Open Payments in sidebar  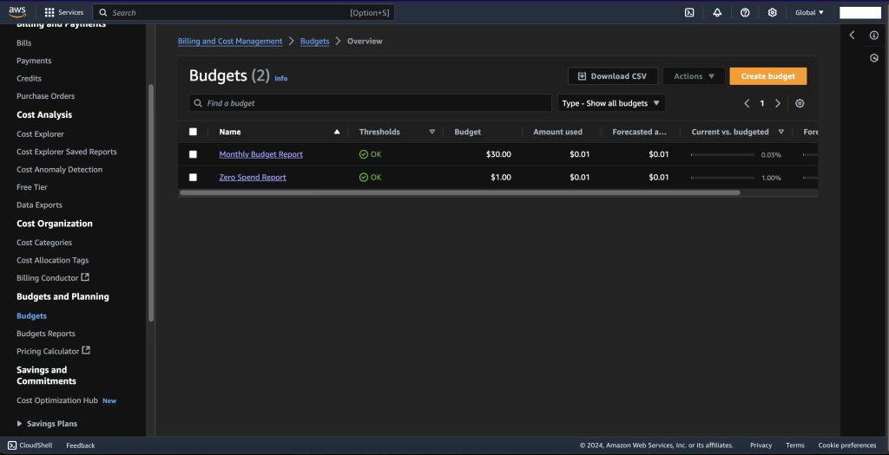(x=34, y=61)
